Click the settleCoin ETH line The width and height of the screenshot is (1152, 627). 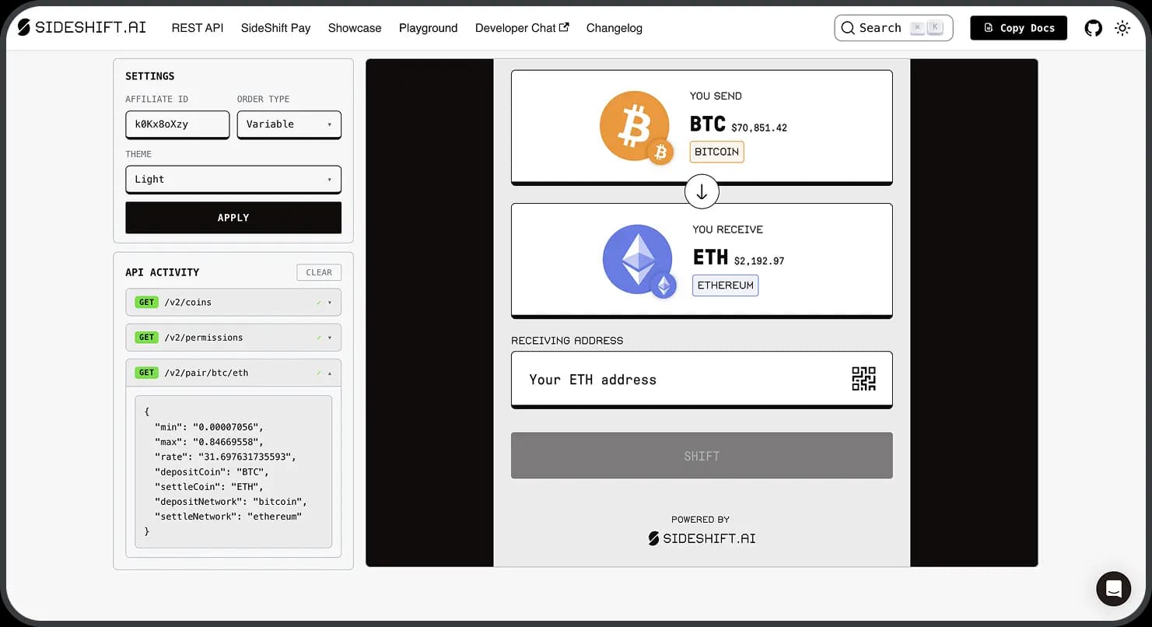click(x=208, y=487)
